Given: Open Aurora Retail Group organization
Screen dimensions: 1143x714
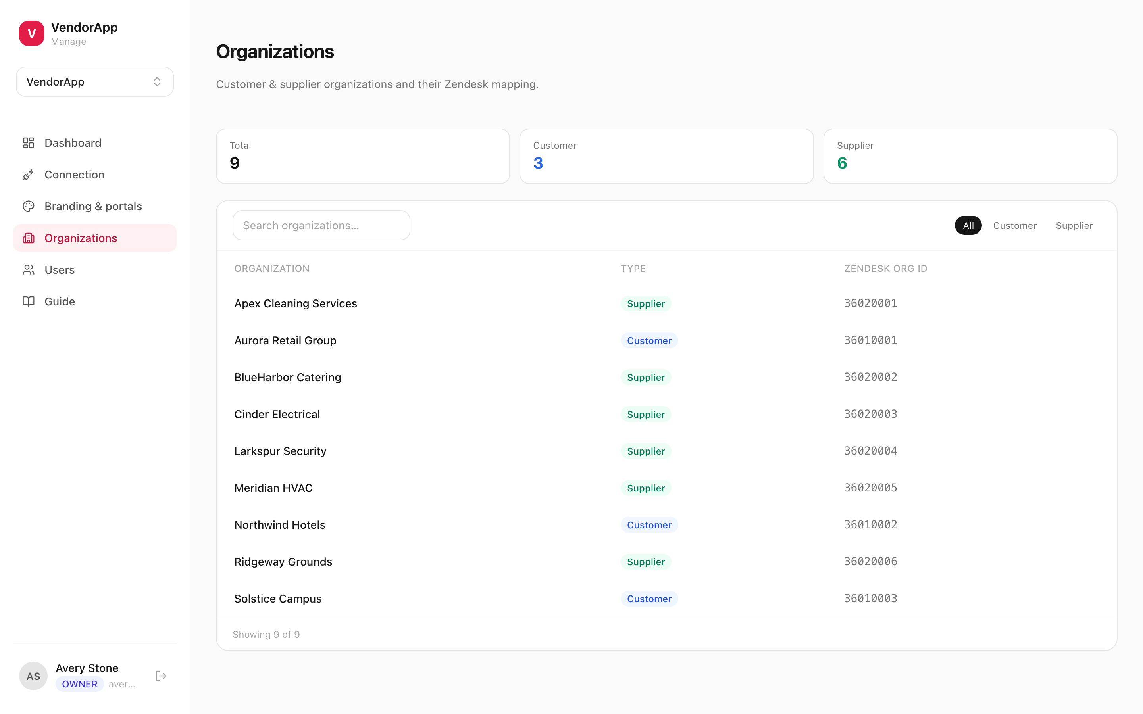Looking at the screenshot, I should pos(285,340).
